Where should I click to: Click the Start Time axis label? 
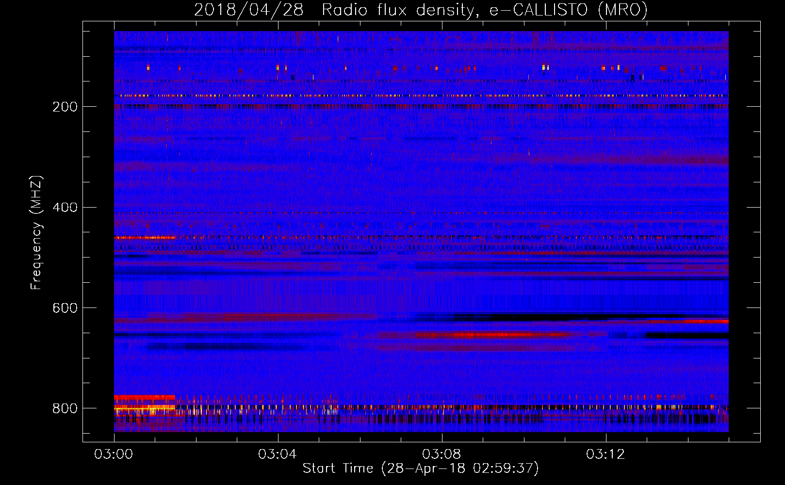point(421,469)
